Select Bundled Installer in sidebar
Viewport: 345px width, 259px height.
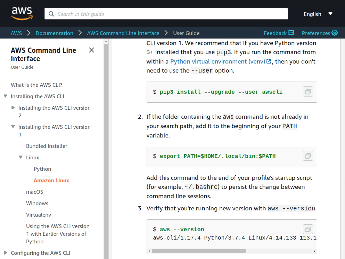click(x=47, y=146)
